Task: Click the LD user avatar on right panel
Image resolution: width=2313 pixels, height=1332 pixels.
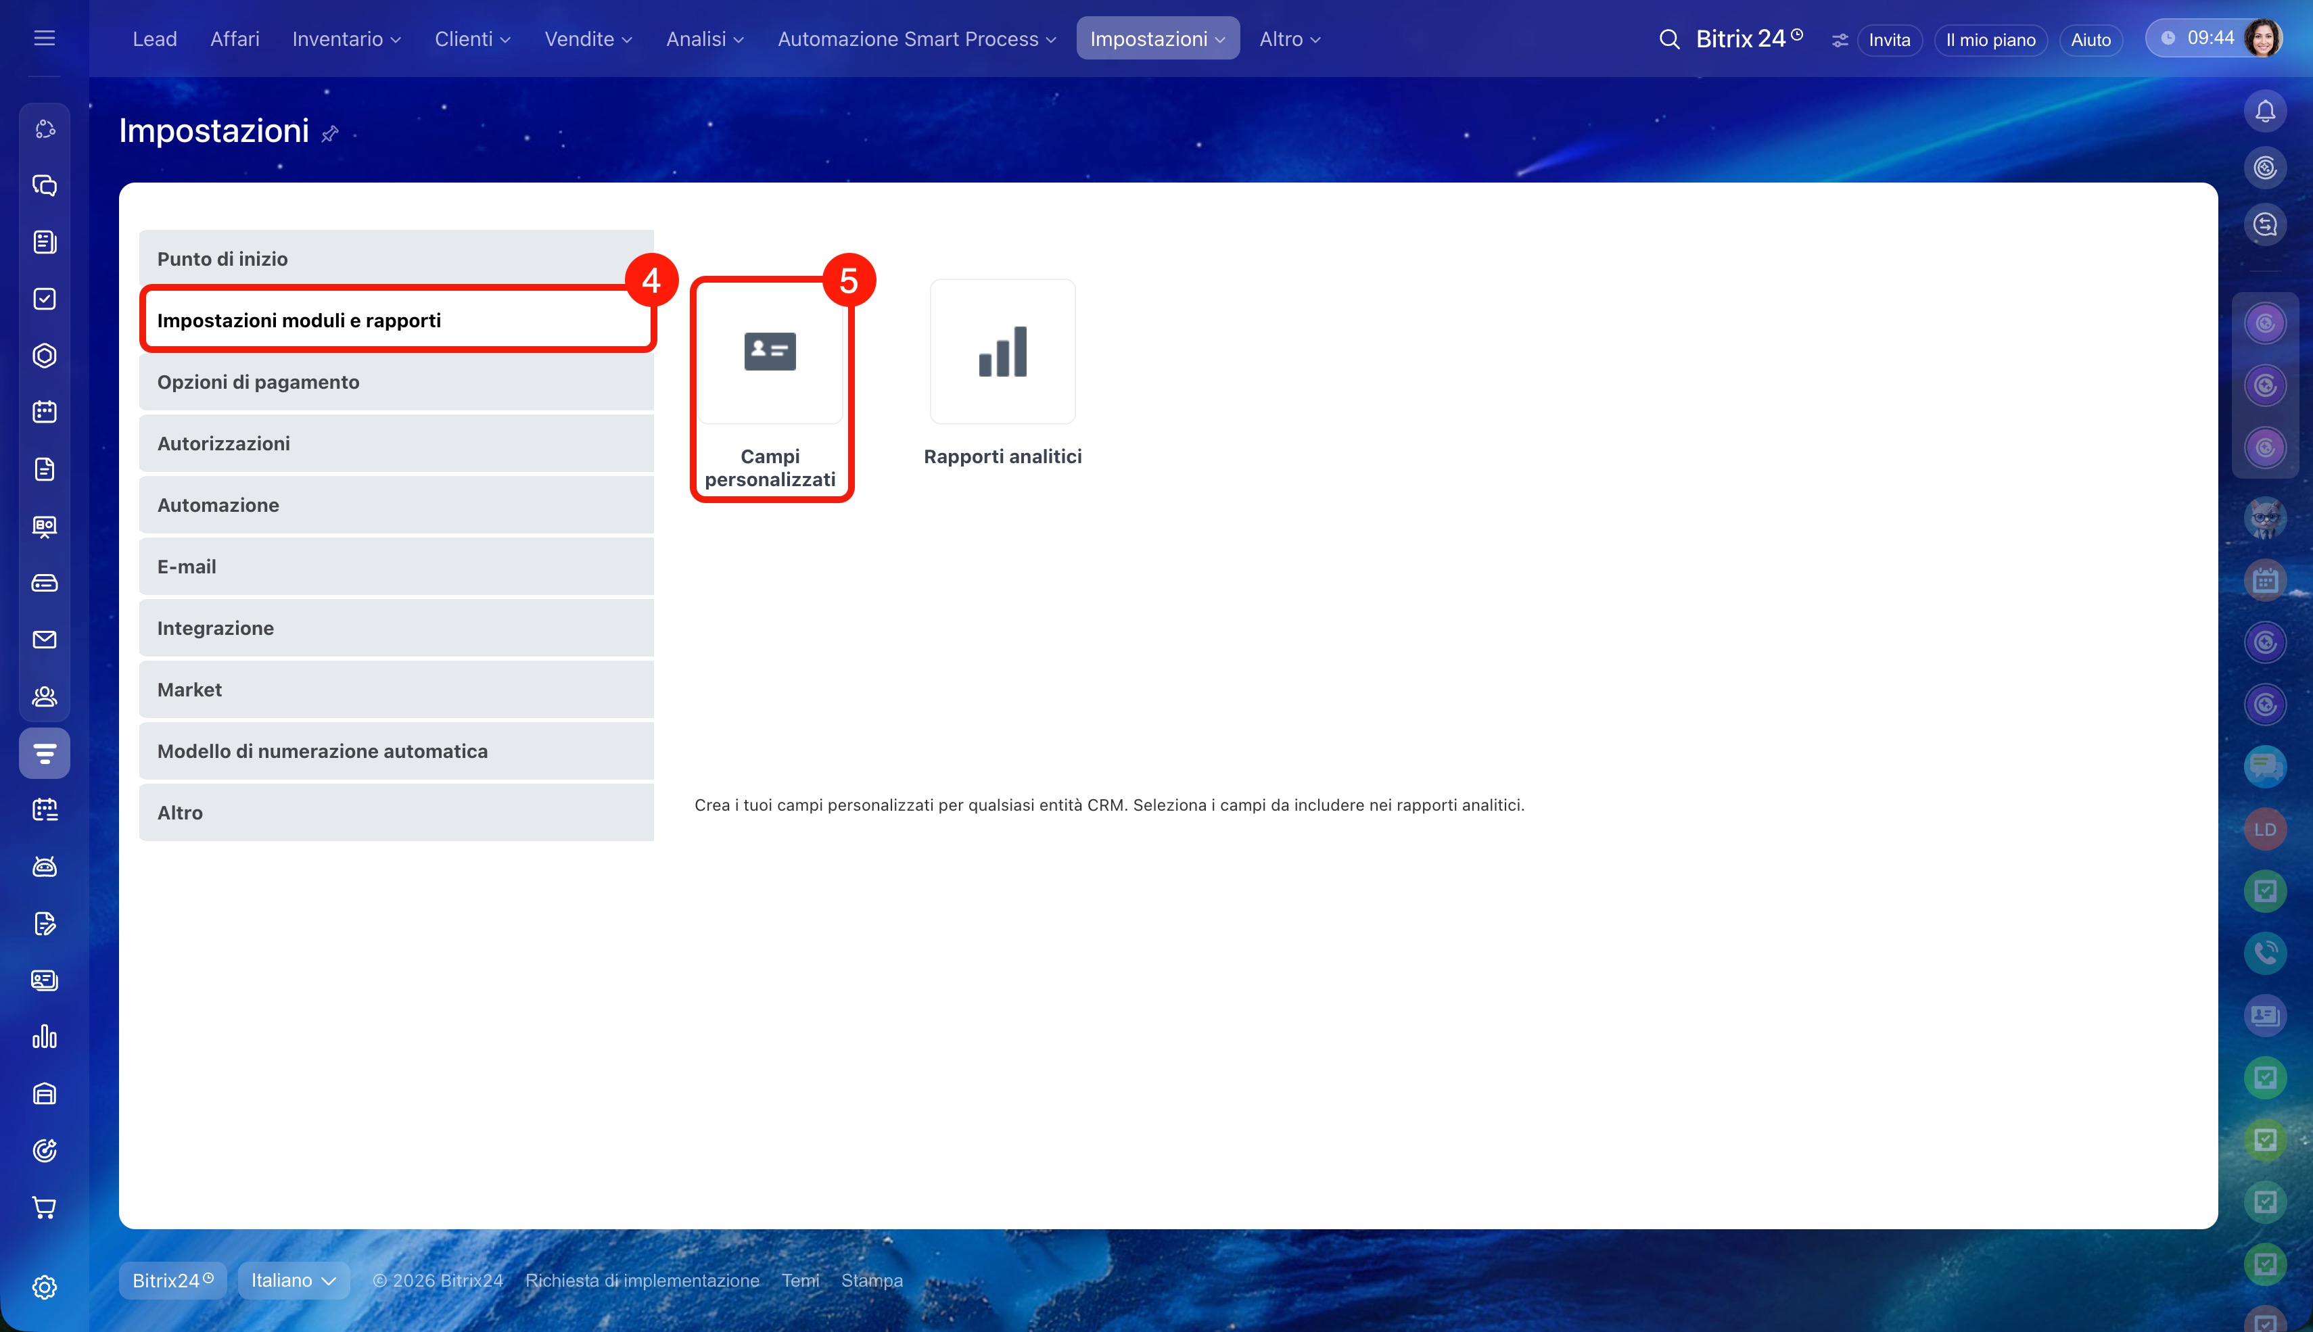Action: click(x=2264, y=830)
